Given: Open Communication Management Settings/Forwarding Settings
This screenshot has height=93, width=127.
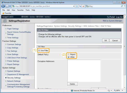Looking at the screenshot, I should pos(18,86).
